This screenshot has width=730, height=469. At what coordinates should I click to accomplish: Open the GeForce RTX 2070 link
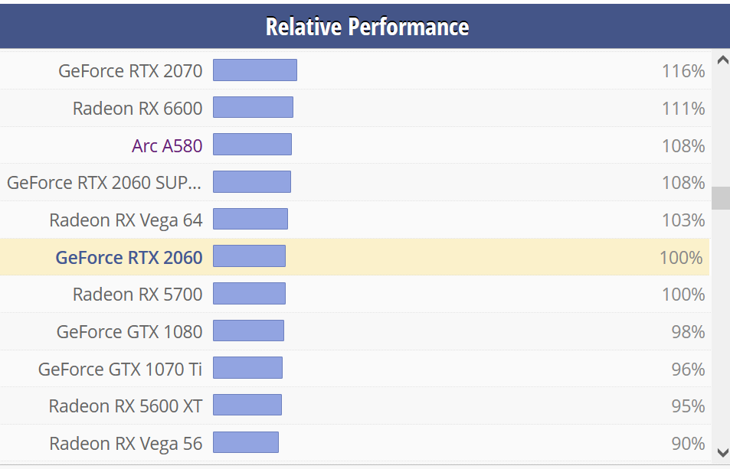[130, 71]
